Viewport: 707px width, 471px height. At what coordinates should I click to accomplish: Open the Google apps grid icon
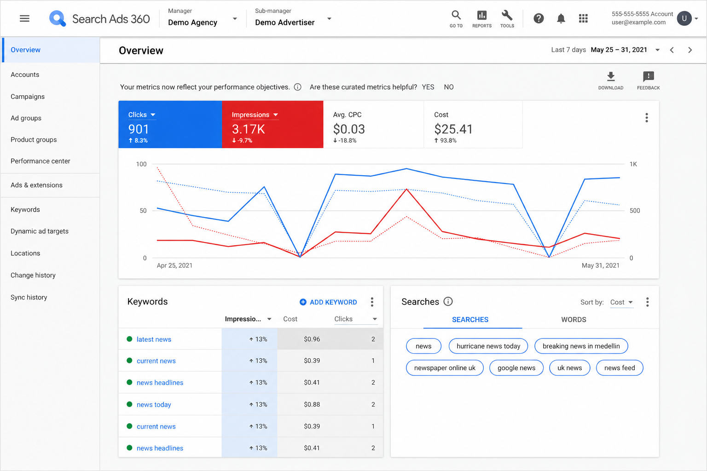pyautogui.click(x=583, y=18)
